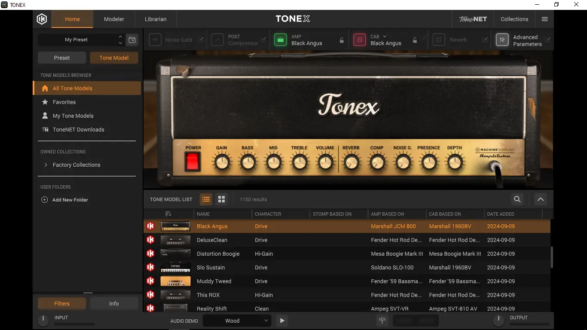This screenshot has width=587, height=330.
Task: Click the GAIN knob on the amp
Action: [221, 162]
